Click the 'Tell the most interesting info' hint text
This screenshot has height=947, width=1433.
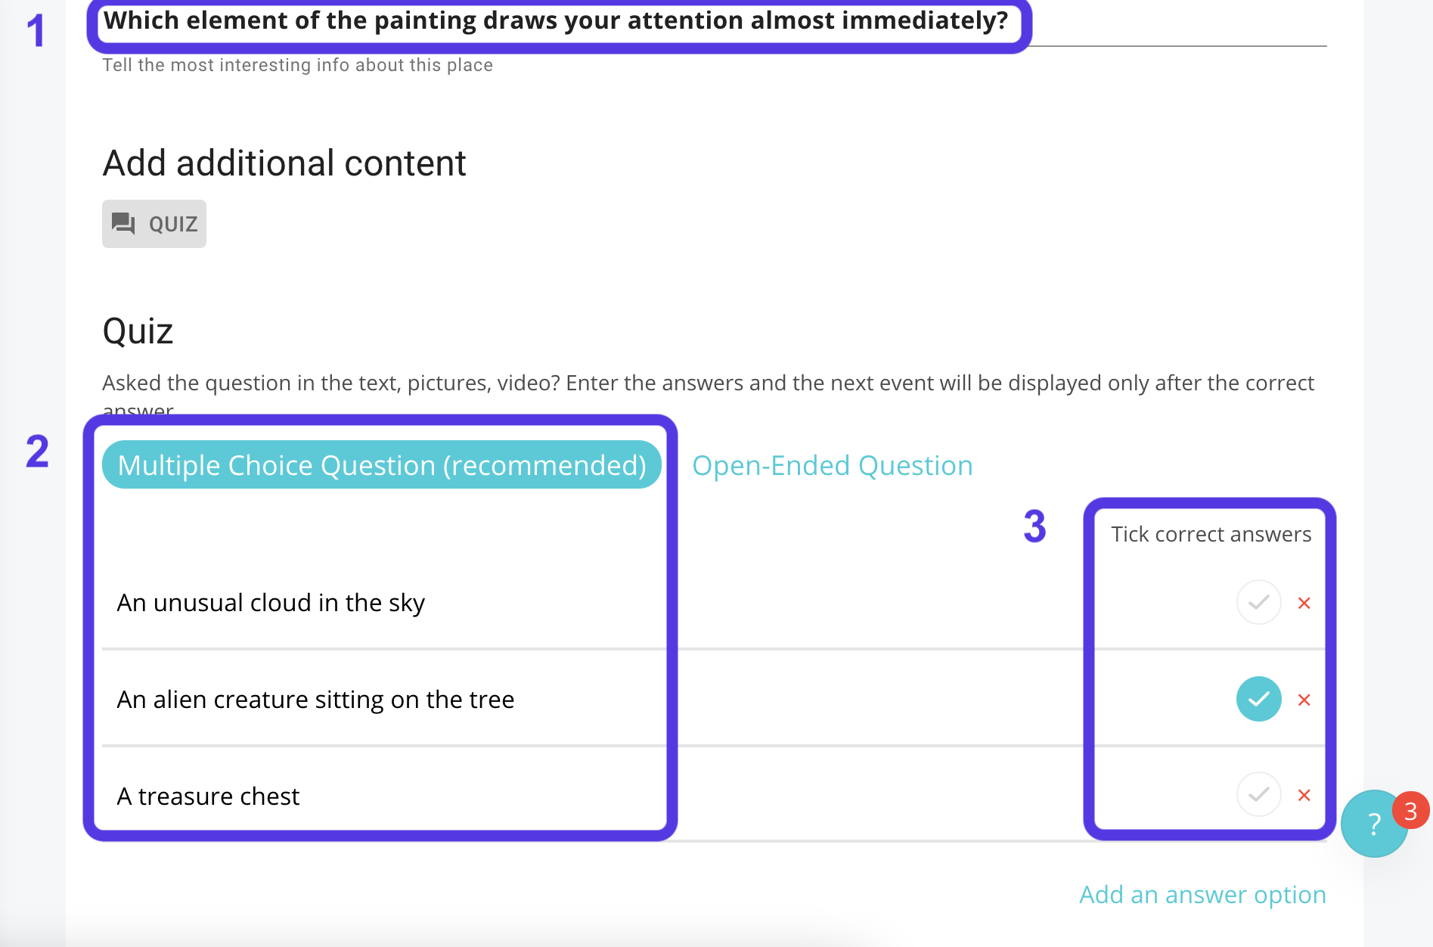pyautogui.click(x=297, y=65)
